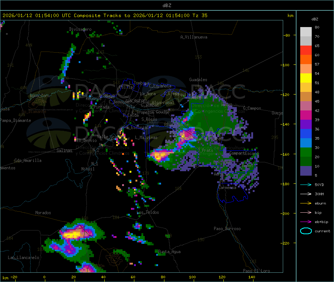Image resolution: width=334 pixels, height=282 pixels.
Task: Click the 'Morados' map label
Action: click(x=43, y=213)
